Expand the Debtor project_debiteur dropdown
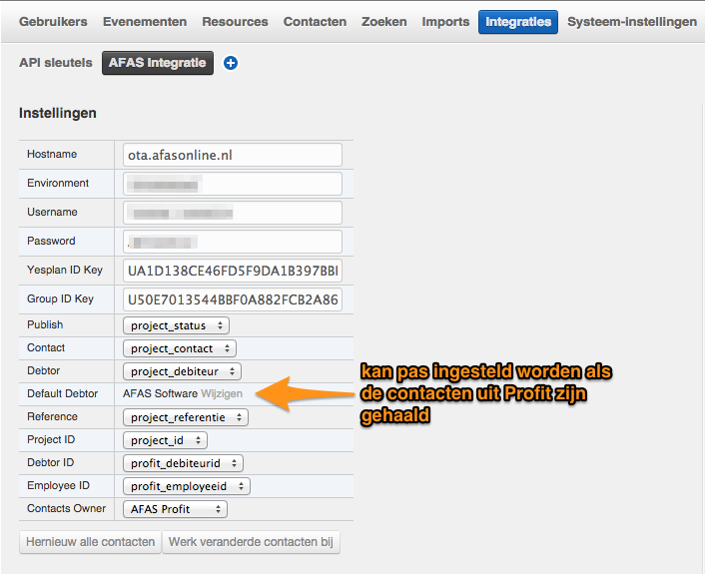This screenshot has height=574, width=705. tap(183, 371)
